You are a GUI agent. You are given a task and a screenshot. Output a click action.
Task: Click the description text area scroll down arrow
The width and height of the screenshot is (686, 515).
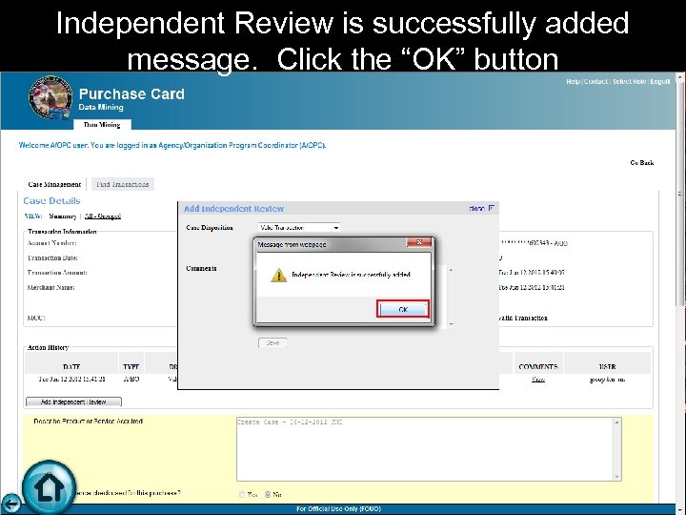(616, 477)
